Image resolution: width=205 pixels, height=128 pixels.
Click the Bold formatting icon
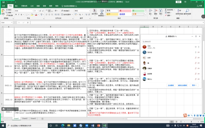point(16,14)
